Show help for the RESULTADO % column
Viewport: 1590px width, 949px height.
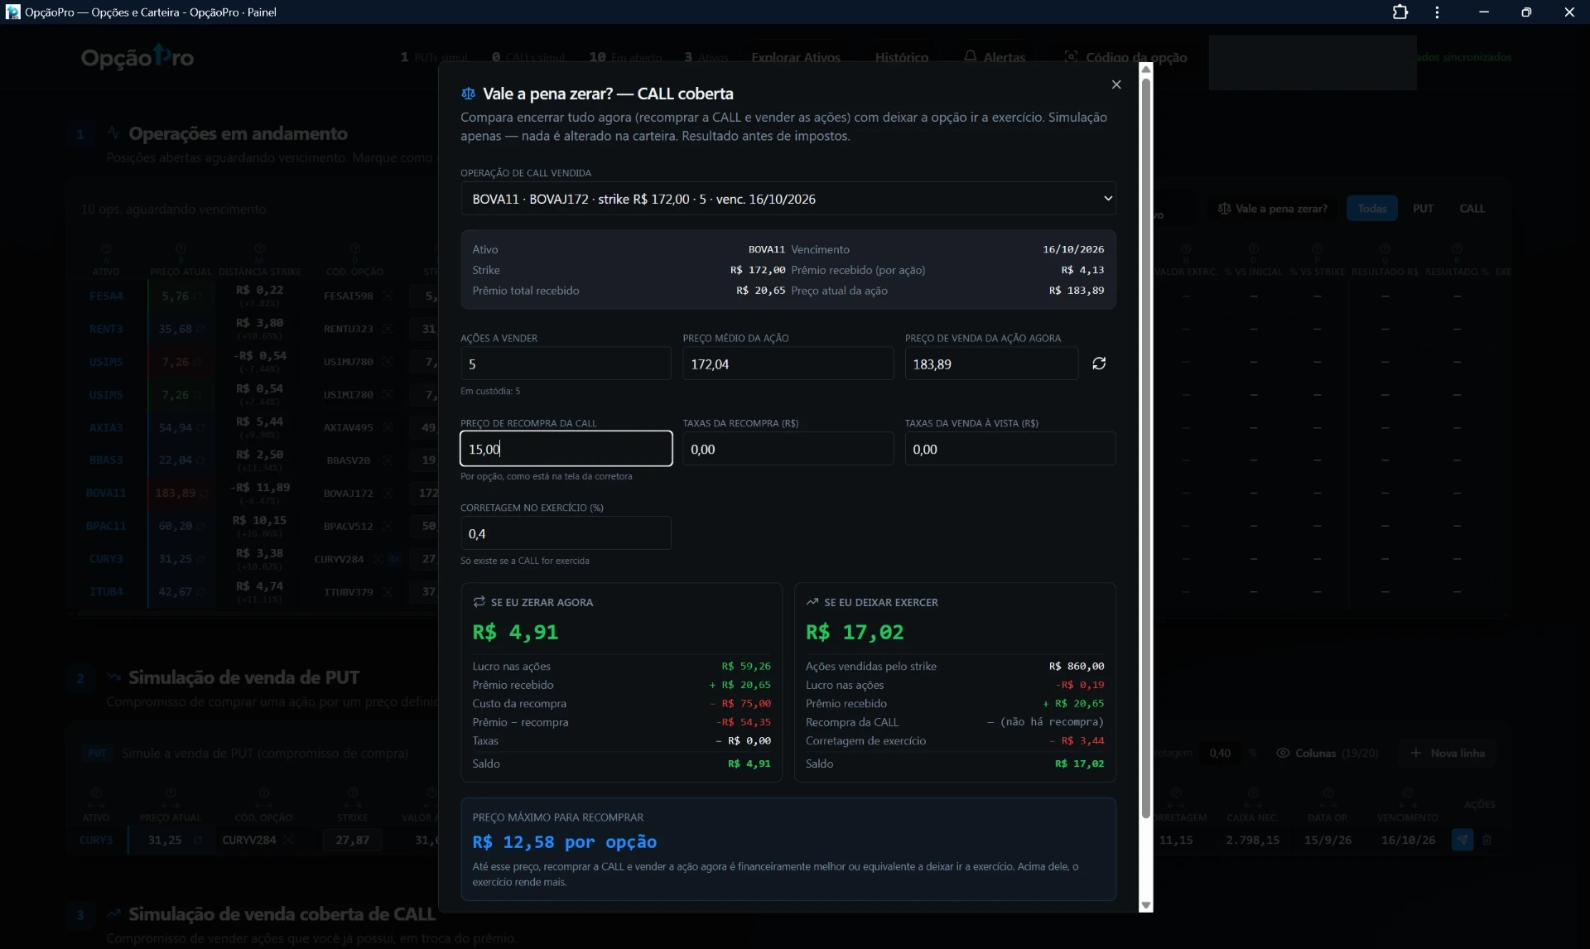point(1457,248)
